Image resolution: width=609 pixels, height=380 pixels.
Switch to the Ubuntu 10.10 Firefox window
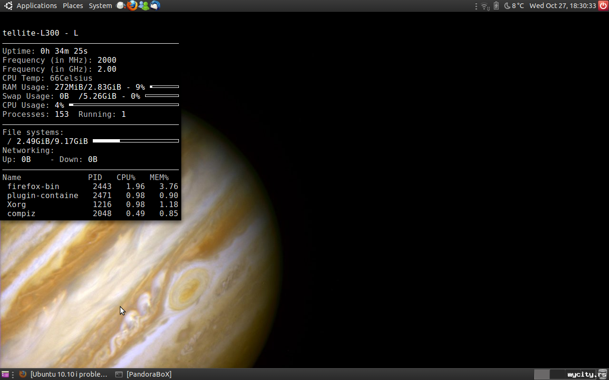(64, 374)
